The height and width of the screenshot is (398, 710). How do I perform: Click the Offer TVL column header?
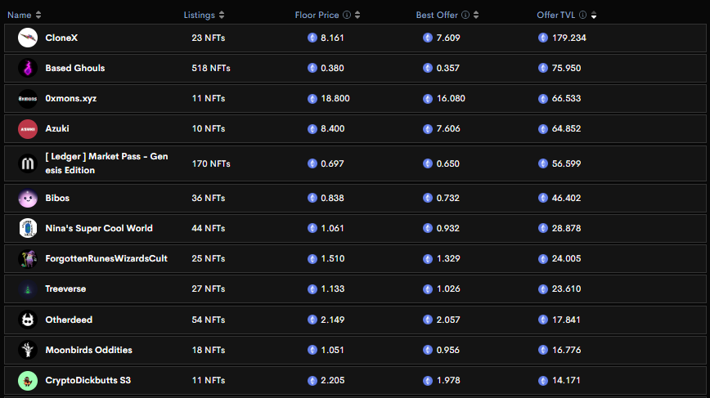555,15
